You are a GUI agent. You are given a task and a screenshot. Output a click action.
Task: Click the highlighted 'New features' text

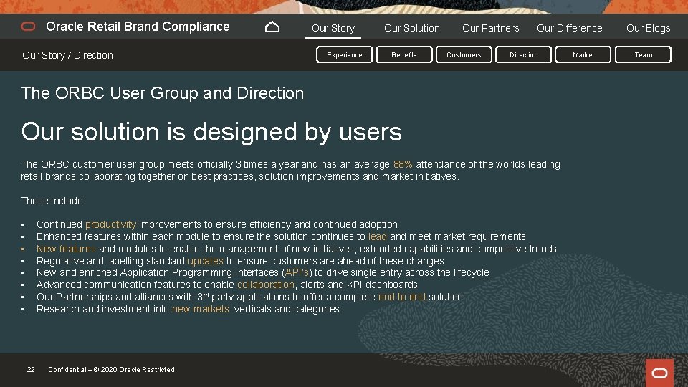point(66,249)
